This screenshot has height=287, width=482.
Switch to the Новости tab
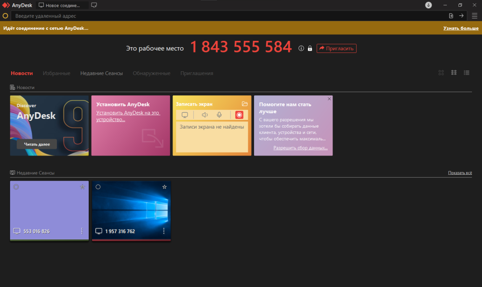pos(22,73)
